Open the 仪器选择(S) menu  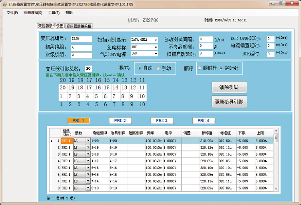pos(33,12)
